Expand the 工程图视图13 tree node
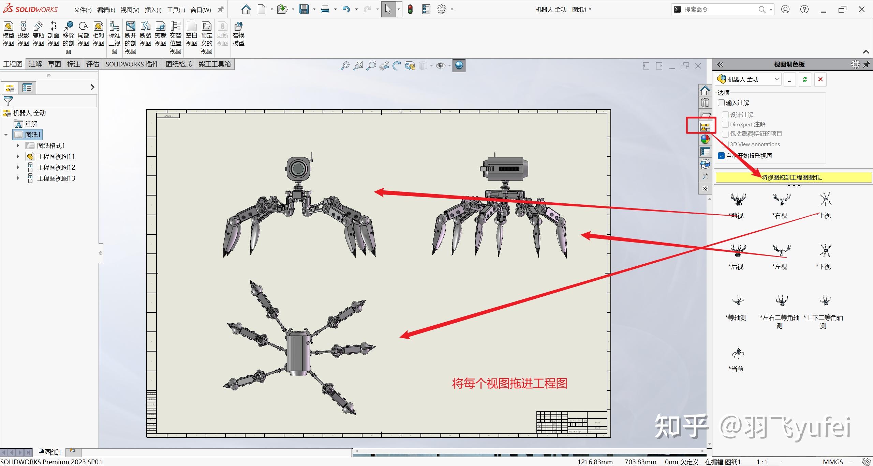Image resolution: width=873 pixels, height=466 pixels. 18,178
